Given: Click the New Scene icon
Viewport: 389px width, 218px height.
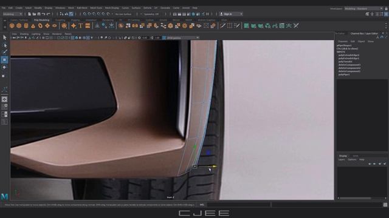Looking at the screenshot, I should (x=30, y=14).
